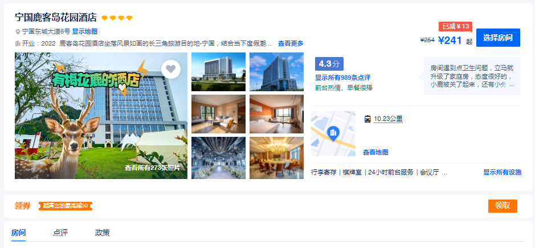
Task: Click the four-diamond hotel rating icons
Action: [x=117, y=18]
